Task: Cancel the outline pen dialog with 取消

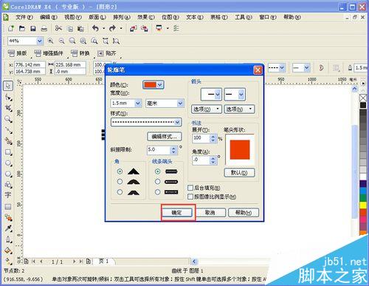Action: pyautogui.click(x=210, y=212)
